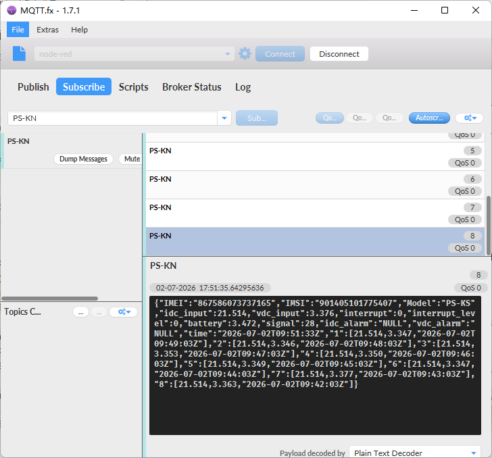The image size is (492, 458).
Task: Switch to the Log tab
Action: pos(243,87)
